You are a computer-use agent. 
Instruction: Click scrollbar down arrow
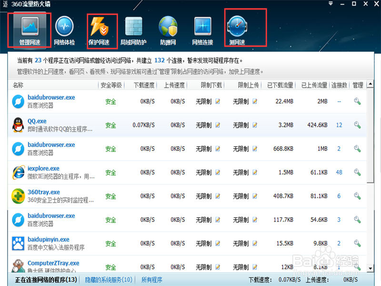click(x=370, y=268)
